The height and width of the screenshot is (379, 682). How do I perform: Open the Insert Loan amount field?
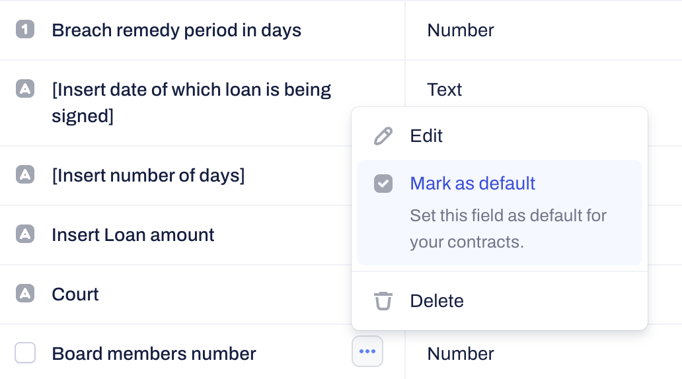tap(133, 235)
